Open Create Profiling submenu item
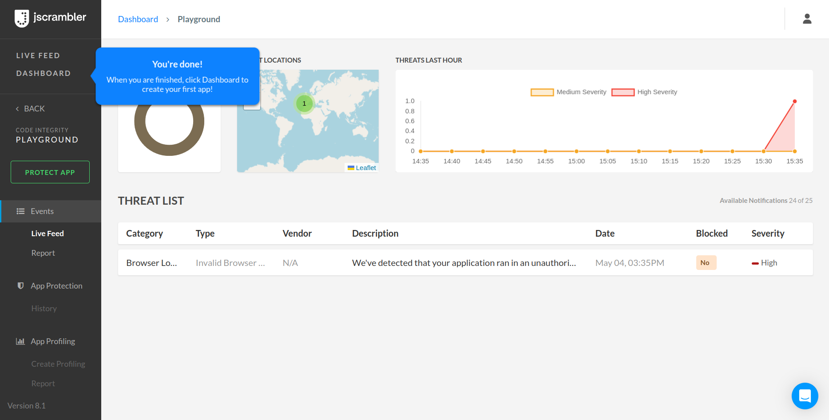The width and height of the screenshot is (829, 420). click(x=58, y=364)
